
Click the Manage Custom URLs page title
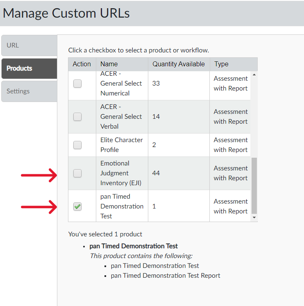[x=66, y=13]
